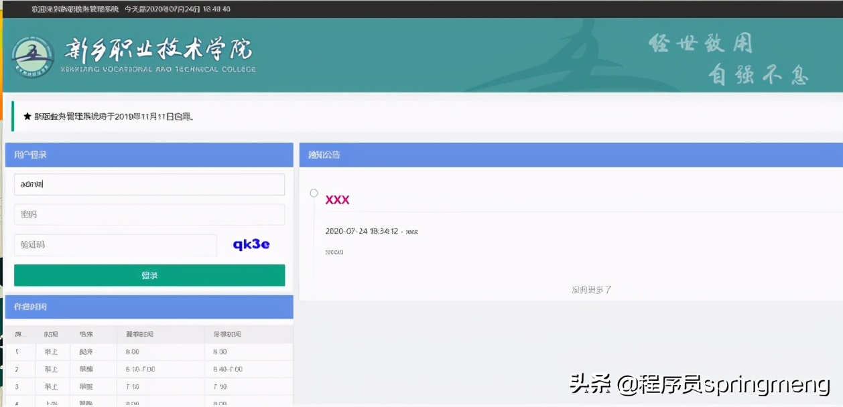Click the college logo emblem

[35, 57]
